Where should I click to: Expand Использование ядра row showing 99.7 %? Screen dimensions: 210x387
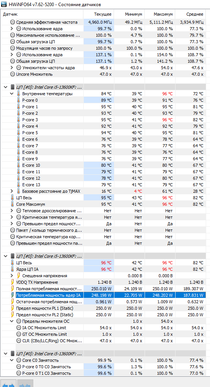click(x=11, y=29)
